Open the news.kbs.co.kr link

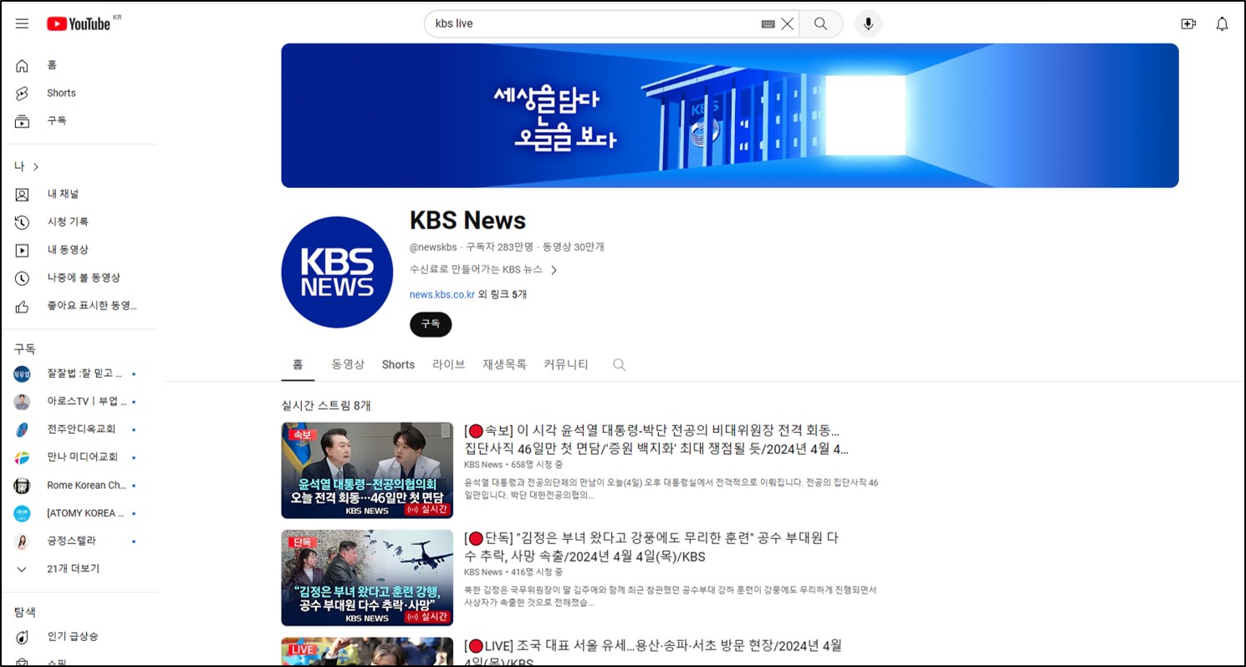click(x=442, y=294)
